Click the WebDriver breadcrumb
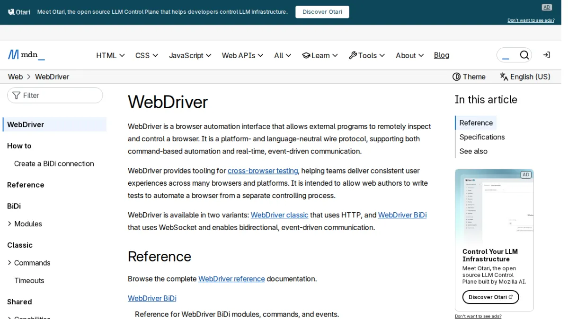 pos(52,77)
